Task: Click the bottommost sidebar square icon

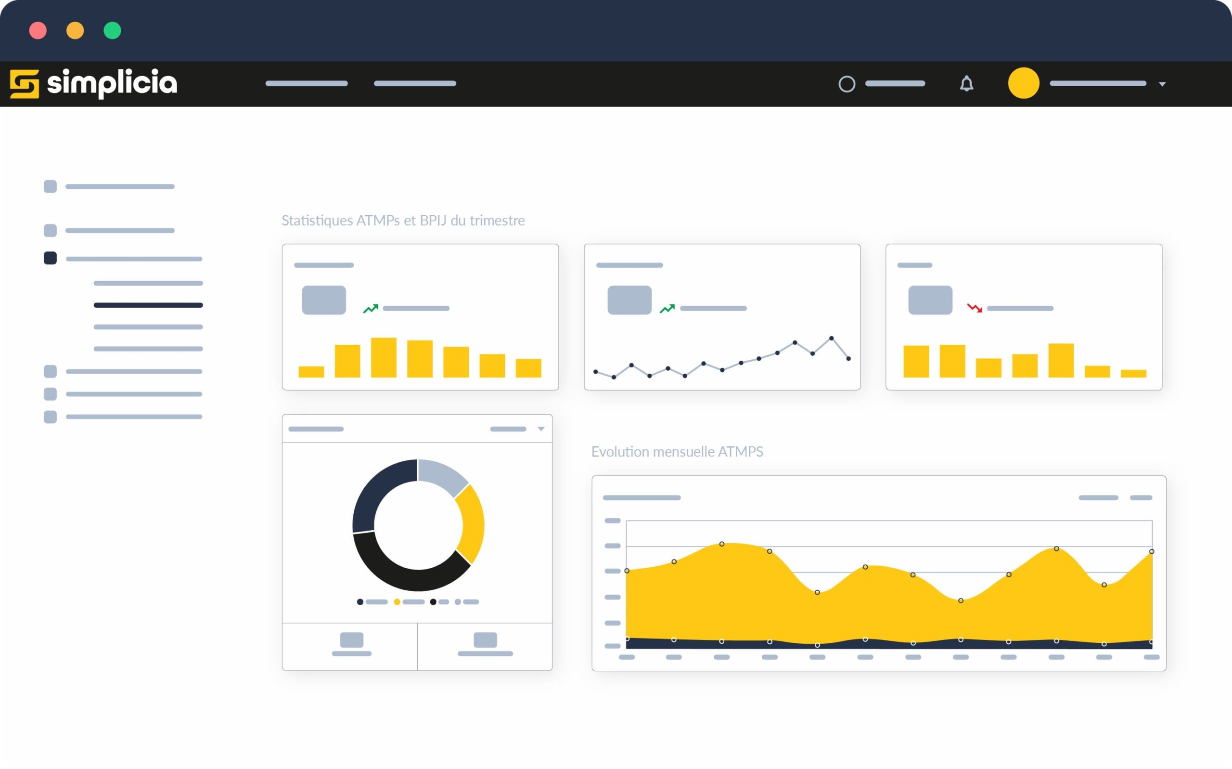Action: (x=51, y=417)
